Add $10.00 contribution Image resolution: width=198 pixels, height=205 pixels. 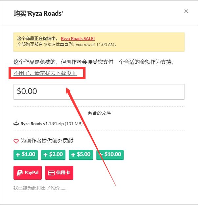click(110, 155)
